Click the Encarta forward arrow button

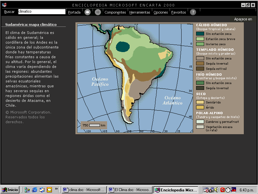(x=98, y=12)
